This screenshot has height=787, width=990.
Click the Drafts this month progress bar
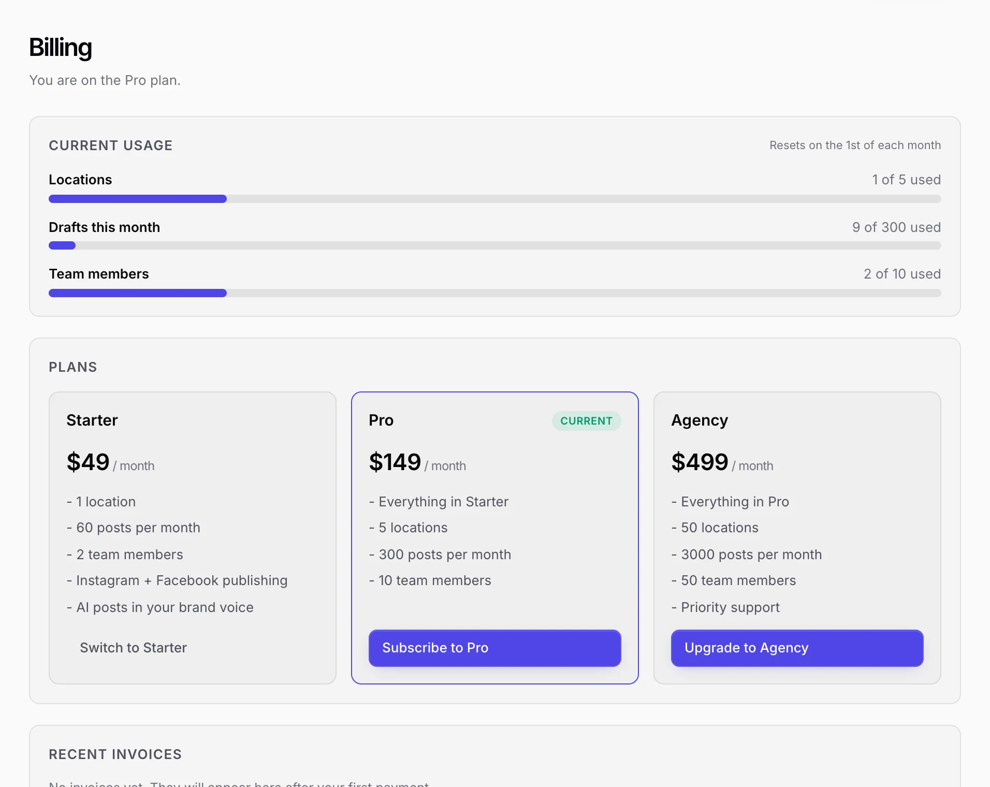[x=494, y=245]
